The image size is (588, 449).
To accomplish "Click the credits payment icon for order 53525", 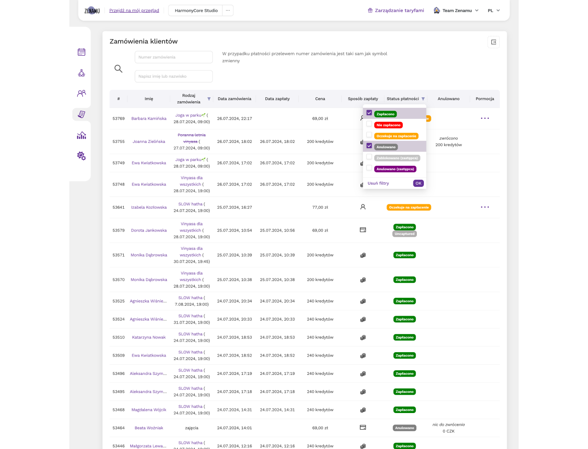I will click(363, 301).
